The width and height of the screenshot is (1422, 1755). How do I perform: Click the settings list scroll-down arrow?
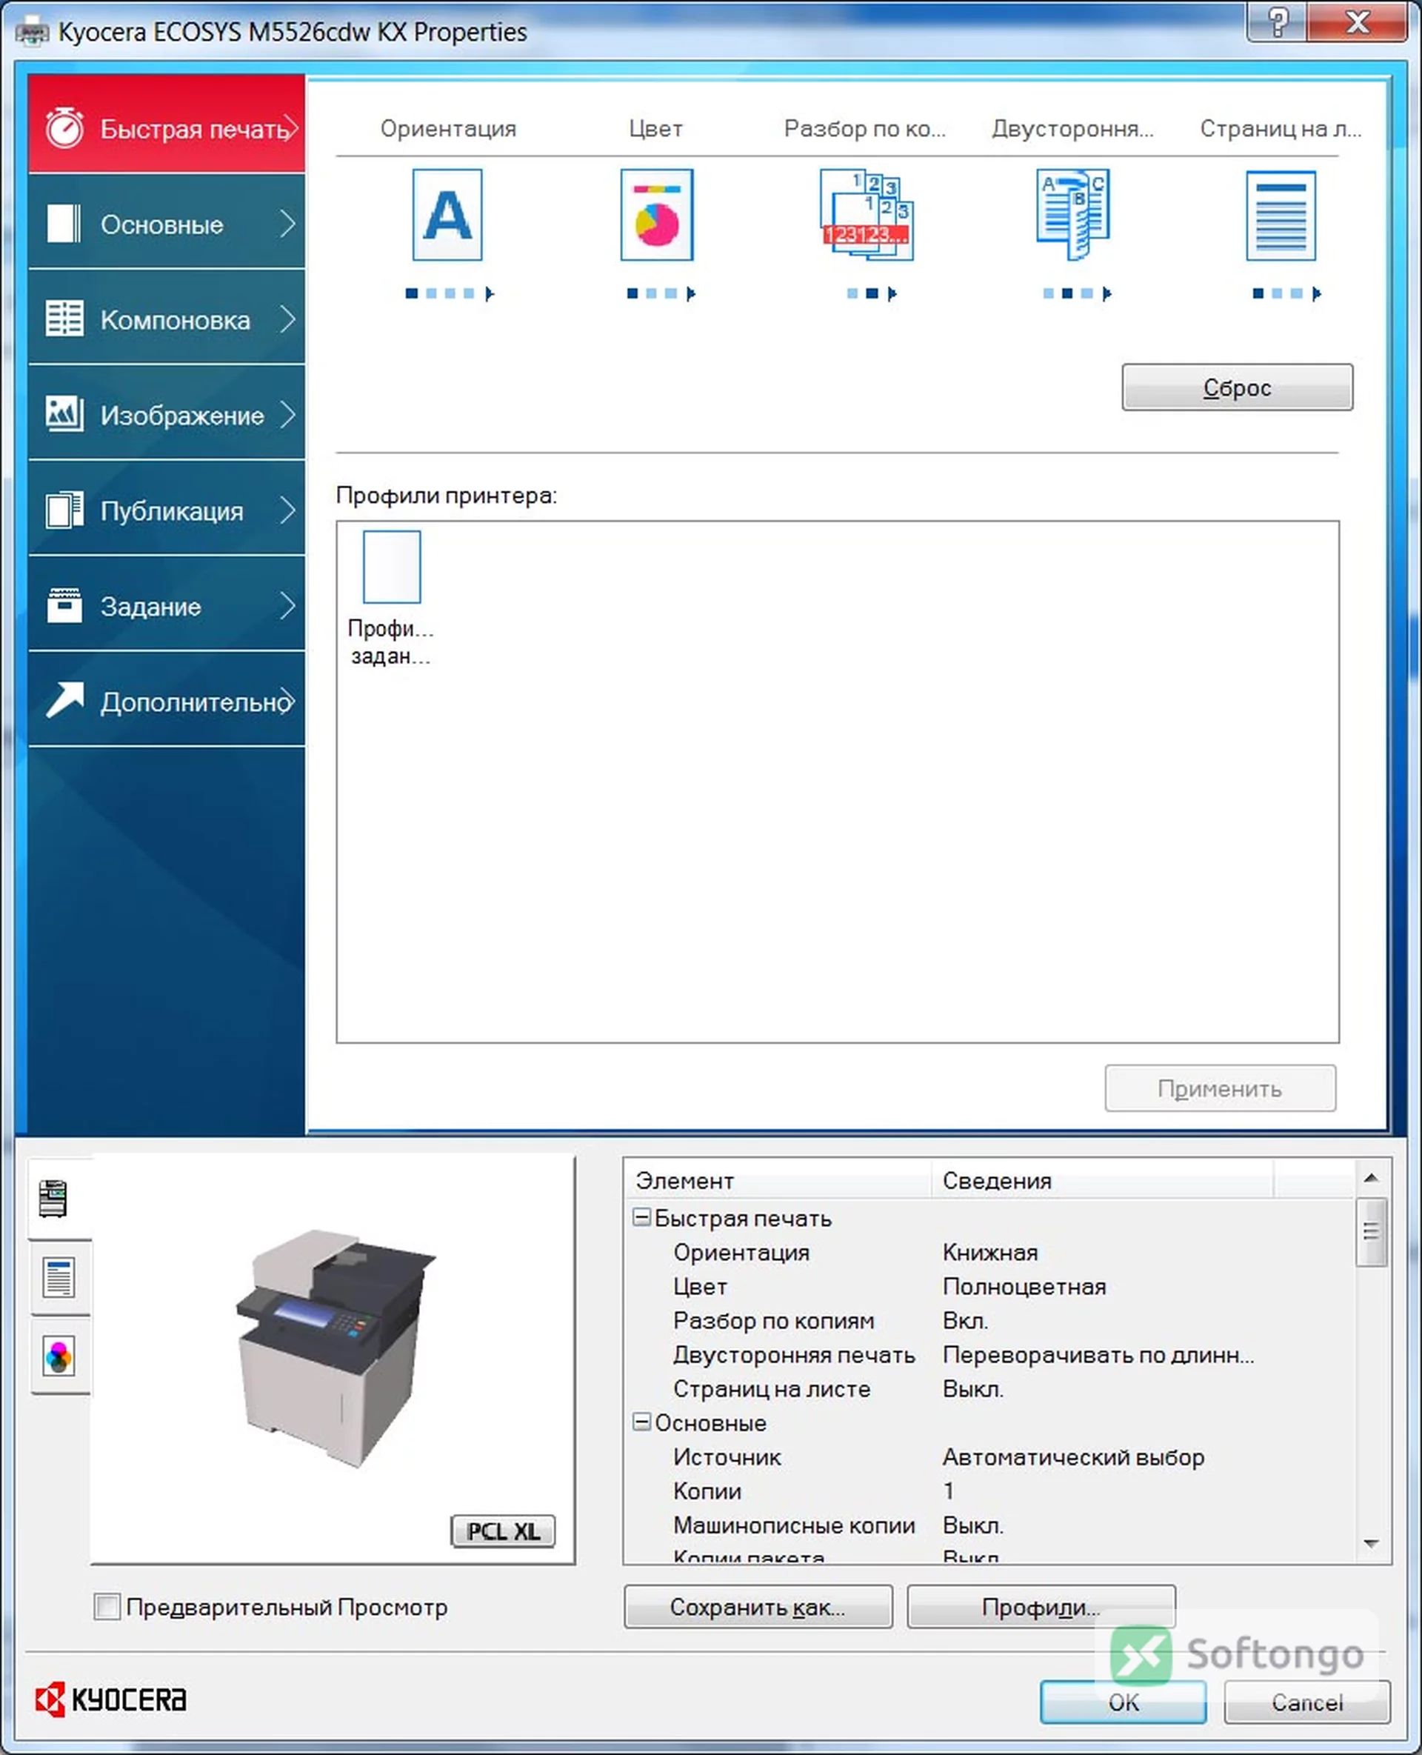1371,1544
